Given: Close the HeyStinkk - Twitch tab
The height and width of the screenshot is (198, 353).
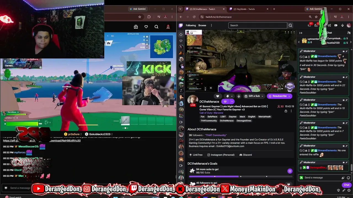Looking at the screenshot, I should click(x=267, y=9).
